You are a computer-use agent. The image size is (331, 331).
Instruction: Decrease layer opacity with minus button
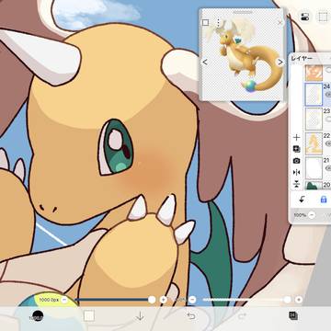[312, 215]
